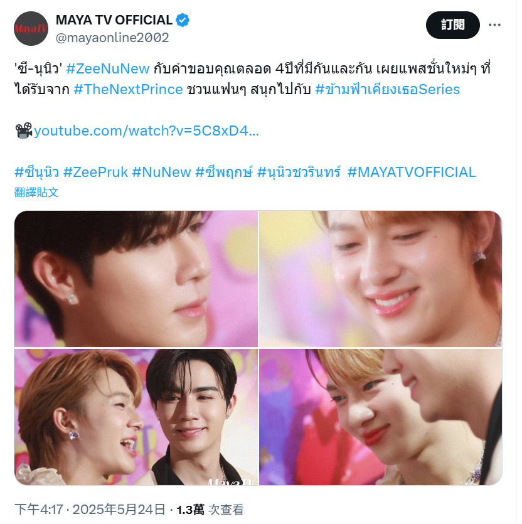Open the youtube.com/watch video link
Viewport: 522px width, 524px height.
[x=146, y=131]
